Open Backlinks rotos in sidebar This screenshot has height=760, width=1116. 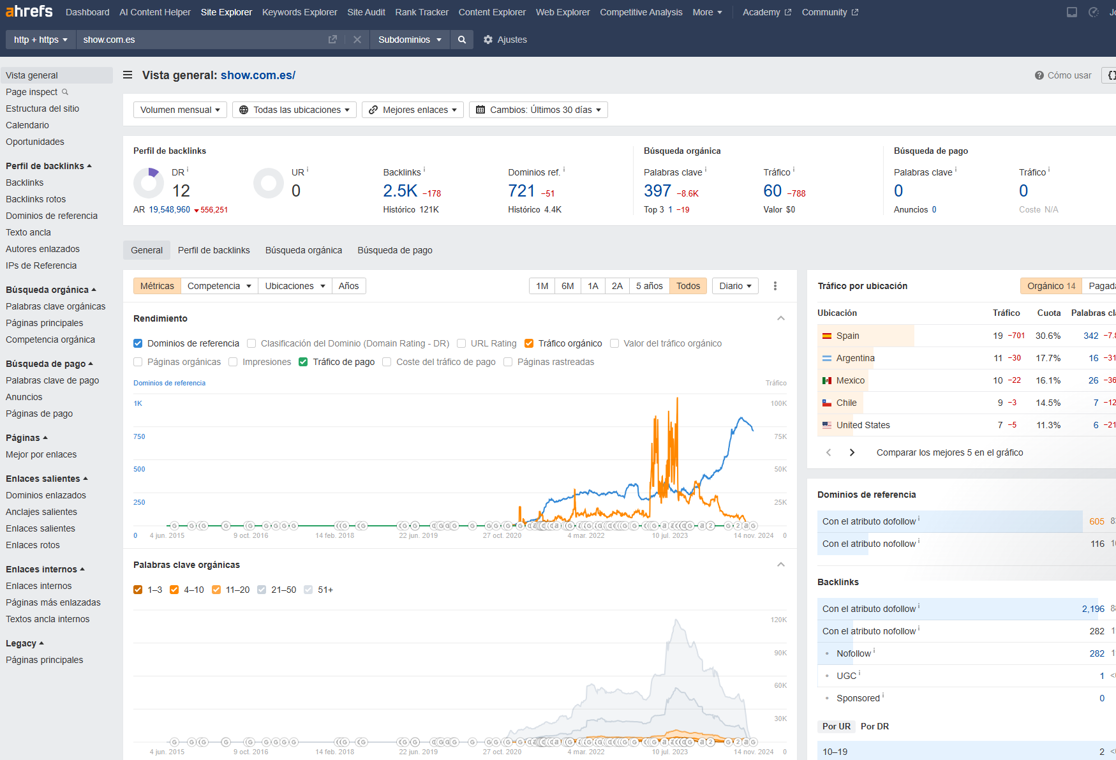point(36,199)
